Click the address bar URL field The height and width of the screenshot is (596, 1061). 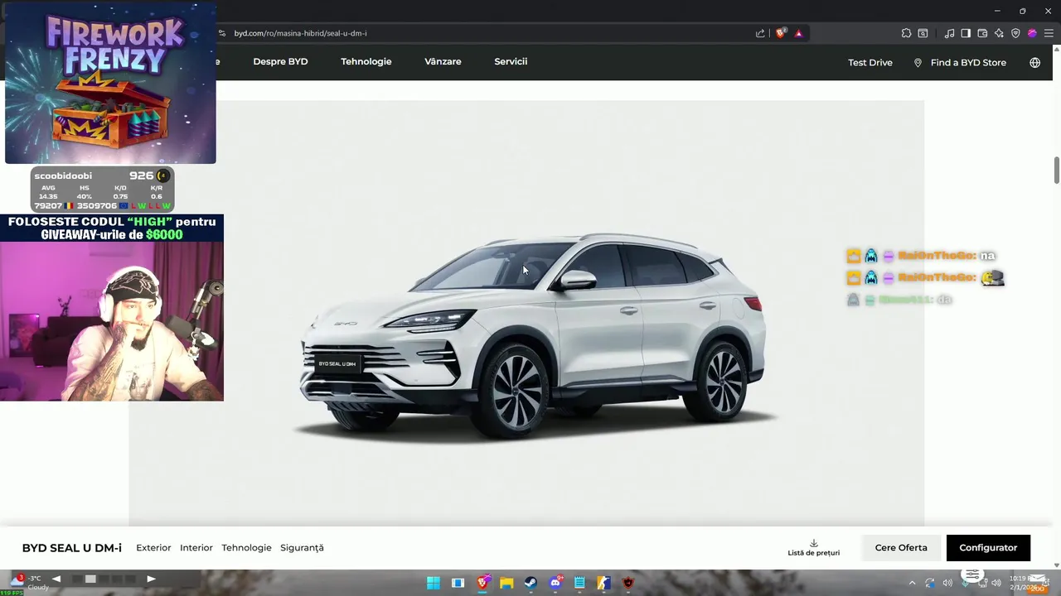click(x=489, y=33)
